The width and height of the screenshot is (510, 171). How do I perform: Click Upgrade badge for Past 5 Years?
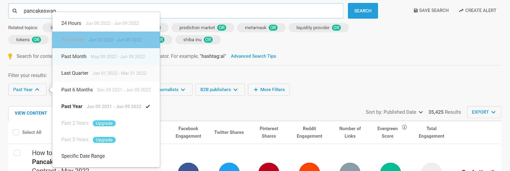(104, 140)
